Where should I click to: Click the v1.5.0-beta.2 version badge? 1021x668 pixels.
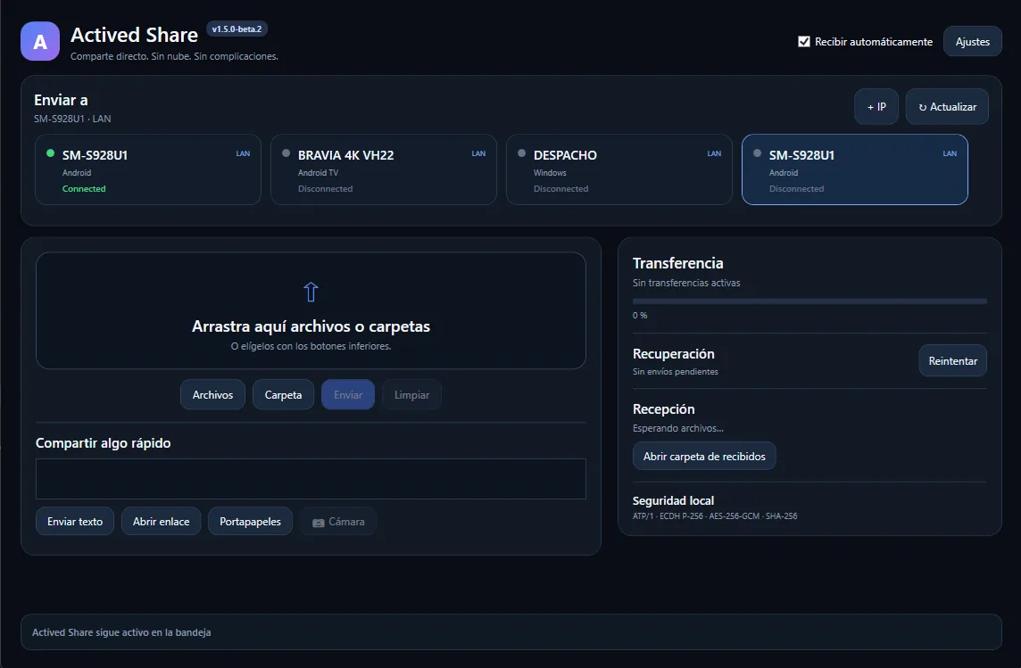coord(237,29)
